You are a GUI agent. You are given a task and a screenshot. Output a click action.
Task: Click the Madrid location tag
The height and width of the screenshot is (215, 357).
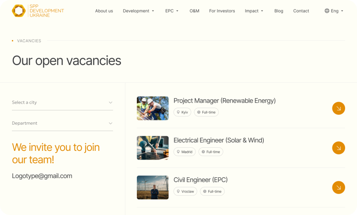click(184, 152)
